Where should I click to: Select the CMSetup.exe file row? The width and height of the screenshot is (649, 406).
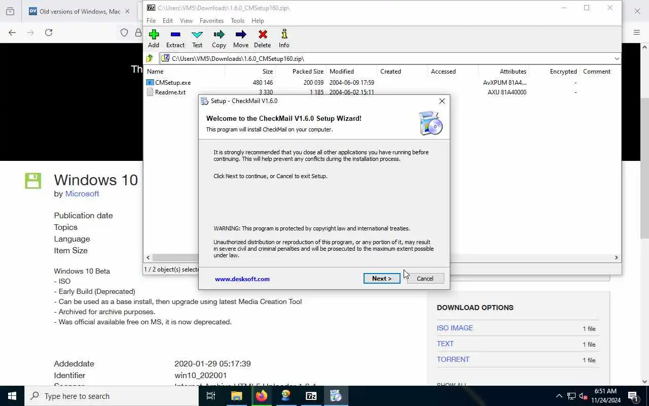[383, 82]
